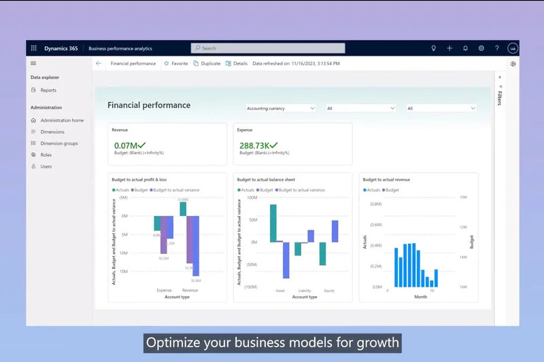544x362 pixels.
Task: Open the user account avatar
Action: tap(513, 48)
